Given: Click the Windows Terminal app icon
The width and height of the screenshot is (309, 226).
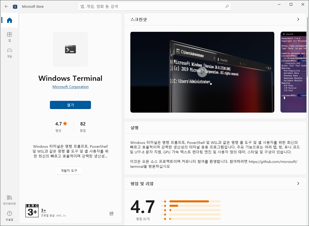Looking at the screenshot, I should coord(70,49).
